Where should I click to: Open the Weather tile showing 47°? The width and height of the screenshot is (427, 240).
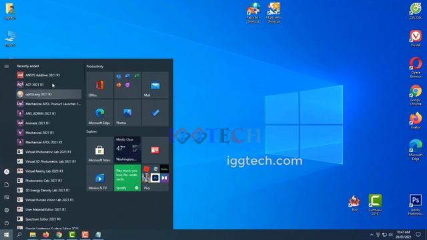127,150
